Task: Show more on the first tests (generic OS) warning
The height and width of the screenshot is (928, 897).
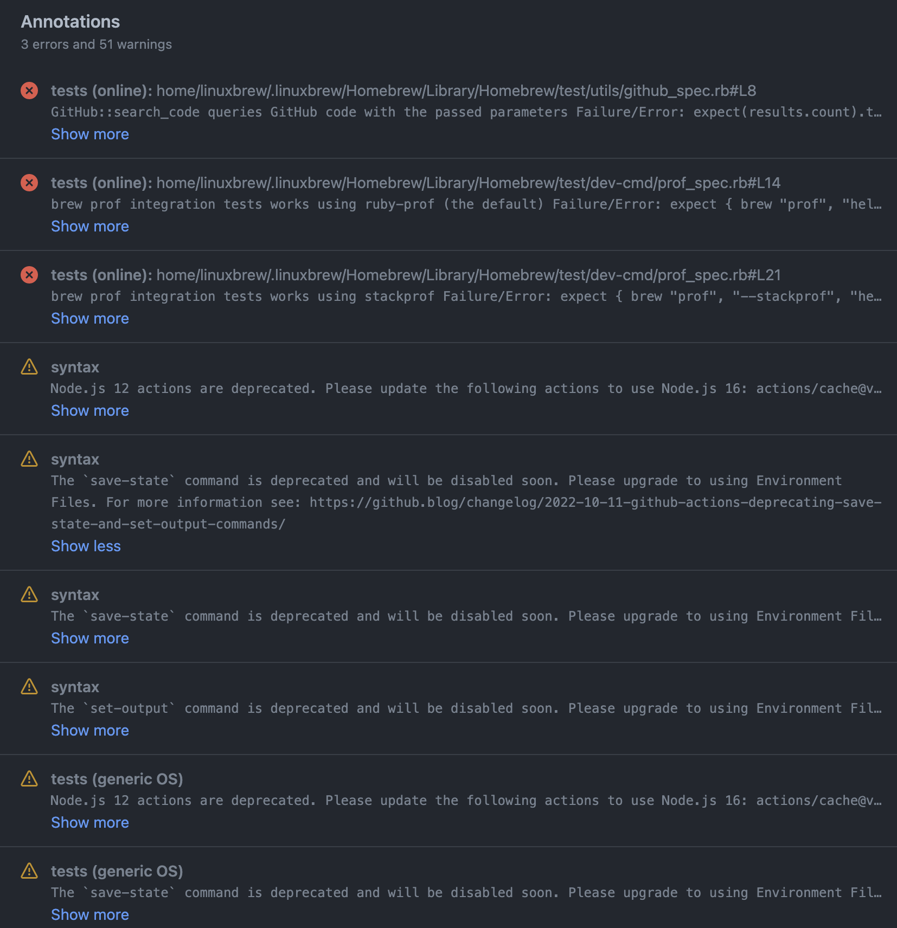Action: pos(89,822)
